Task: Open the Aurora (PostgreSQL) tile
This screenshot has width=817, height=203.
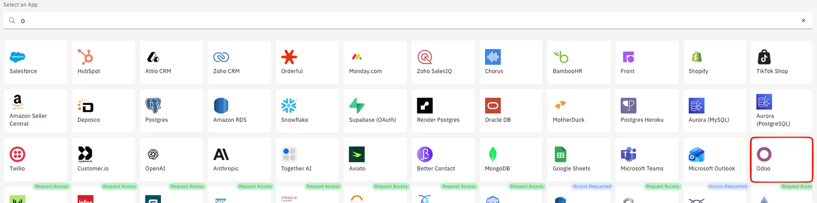Action: point(782,111)
